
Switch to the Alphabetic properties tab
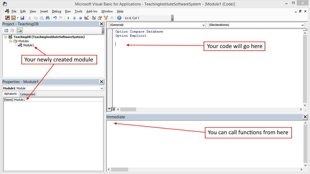pyautogui.click(x=10, y=94)
